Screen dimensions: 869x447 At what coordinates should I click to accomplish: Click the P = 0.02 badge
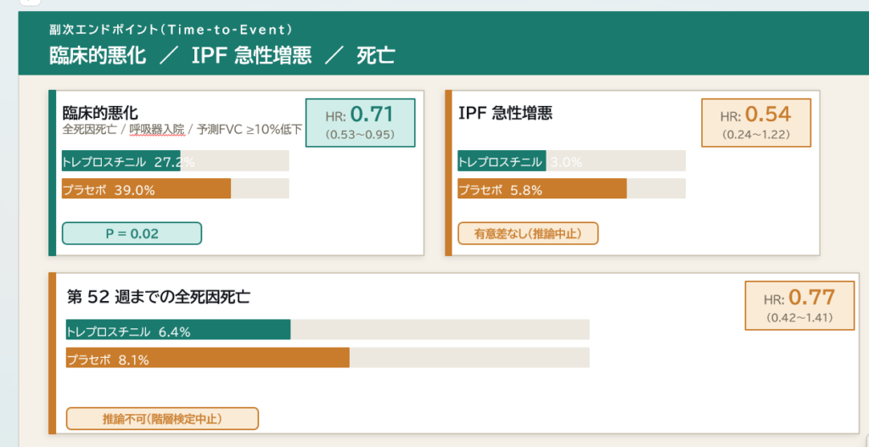coord(132,233)
